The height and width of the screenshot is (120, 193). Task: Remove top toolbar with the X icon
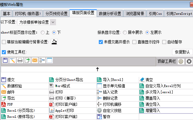coord(189,61)
